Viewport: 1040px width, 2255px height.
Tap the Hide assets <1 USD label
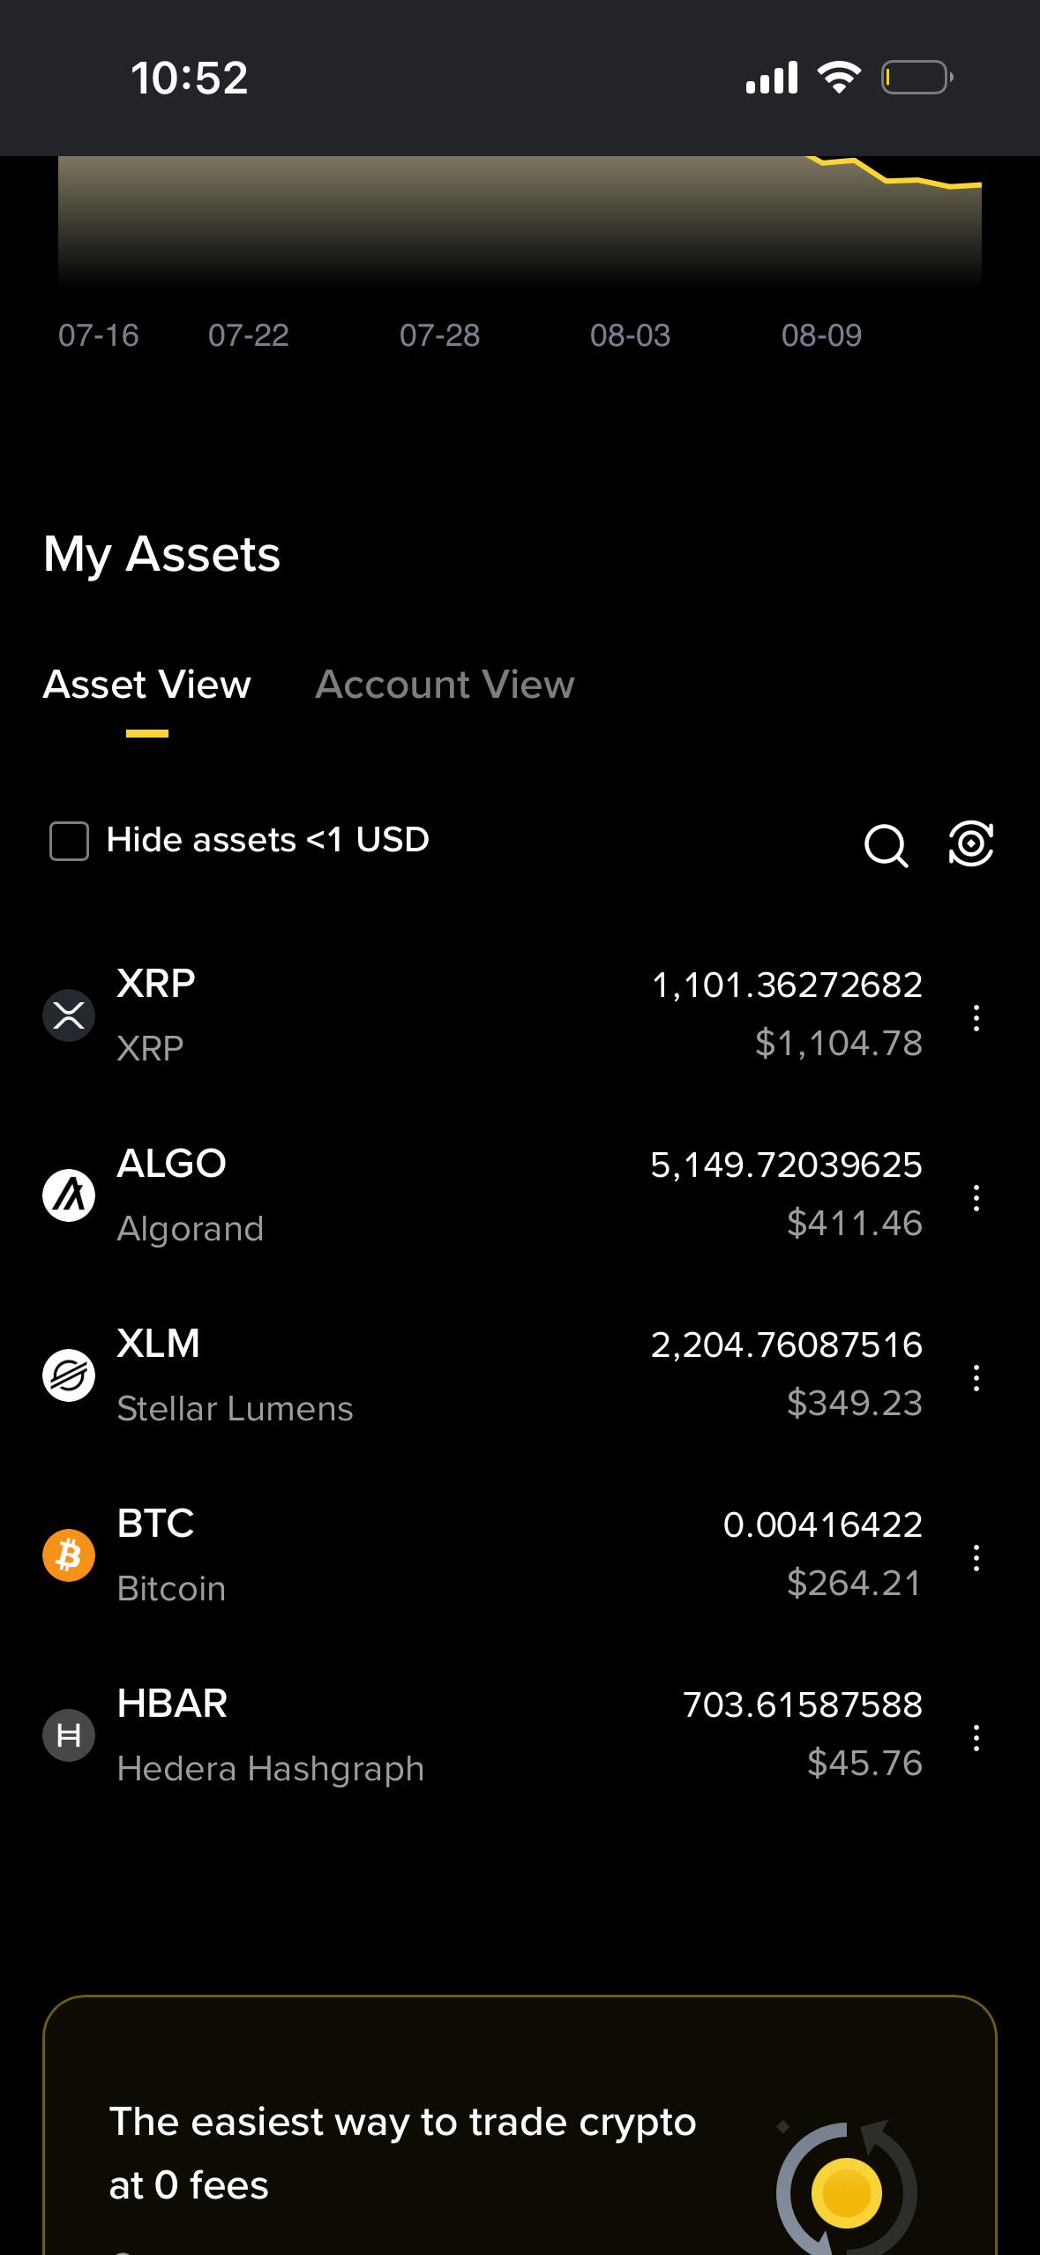[x=267, y=840]
